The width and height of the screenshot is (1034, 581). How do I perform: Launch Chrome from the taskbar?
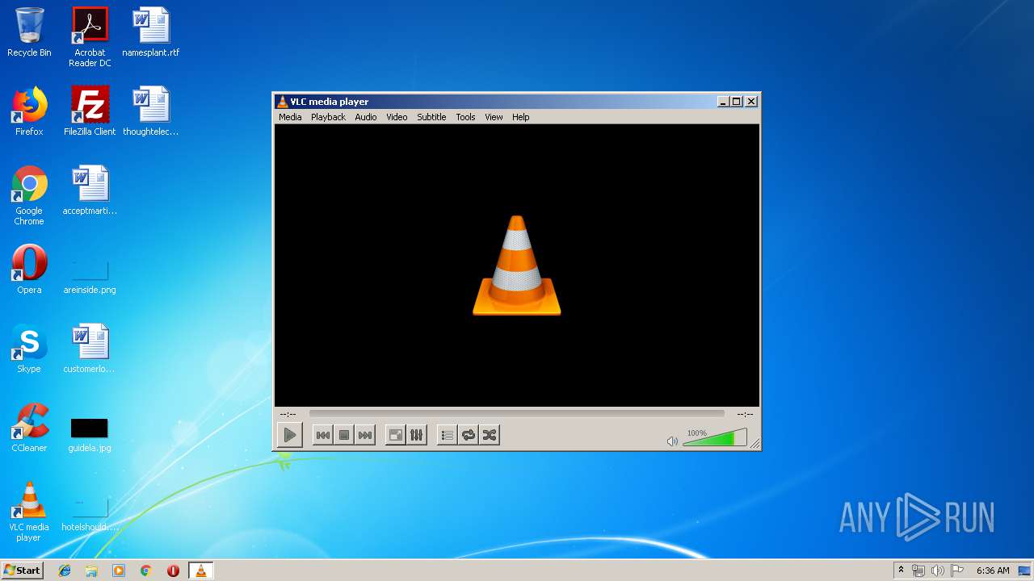pyautogui.click(x=146, y=571)
